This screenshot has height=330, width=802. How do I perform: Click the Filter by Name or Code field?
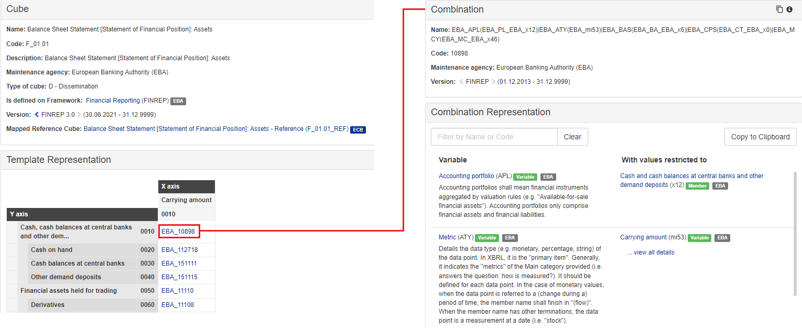[x=494, y=137]
